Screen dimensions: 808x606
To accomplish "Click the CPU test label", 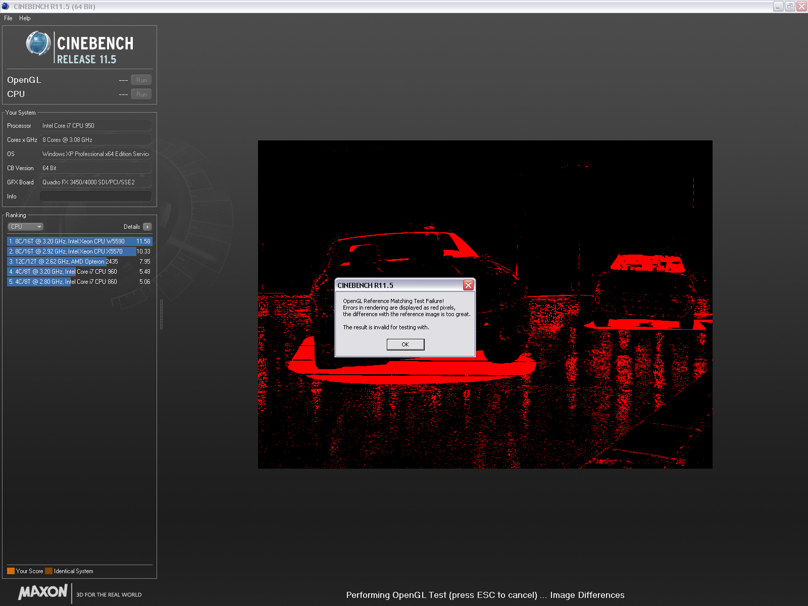I will coord(16,94).
